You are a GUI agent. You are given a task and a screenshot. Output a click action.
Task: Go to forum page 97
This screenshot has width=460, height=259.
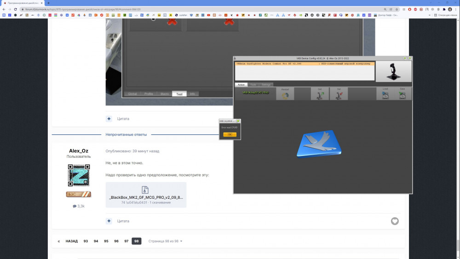(126, 241)
